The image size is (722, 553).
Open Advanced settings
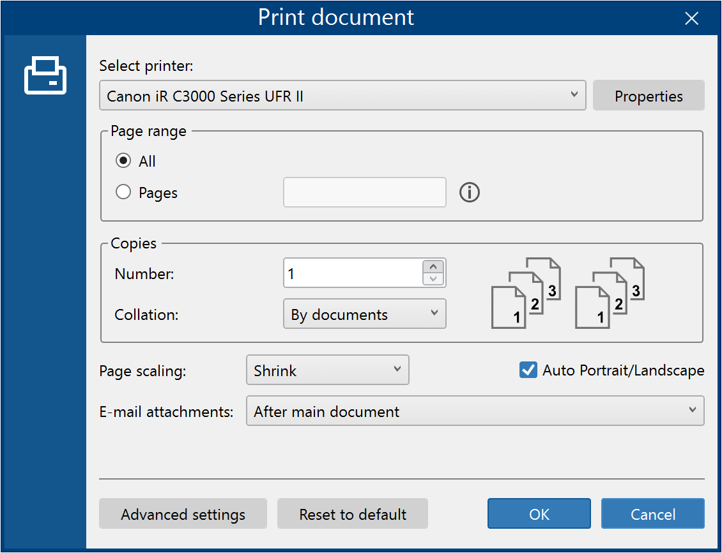point(183,513)
